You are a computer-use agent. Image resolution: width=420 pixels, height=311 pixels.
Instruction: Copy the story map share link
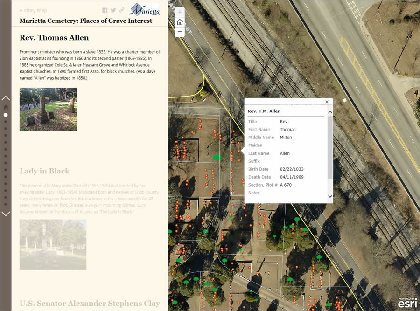[122, 10]
